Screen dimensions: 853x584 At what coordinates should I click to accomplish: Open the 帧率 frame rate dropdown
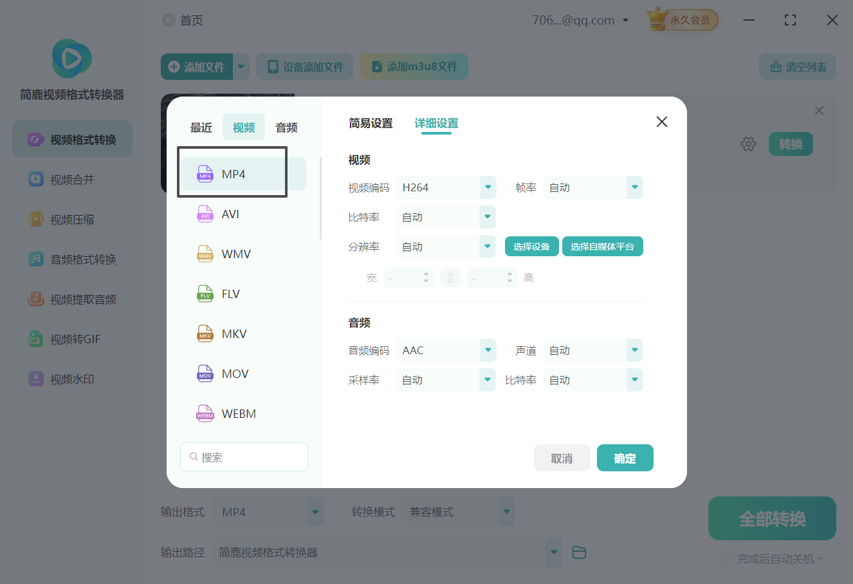592,187
